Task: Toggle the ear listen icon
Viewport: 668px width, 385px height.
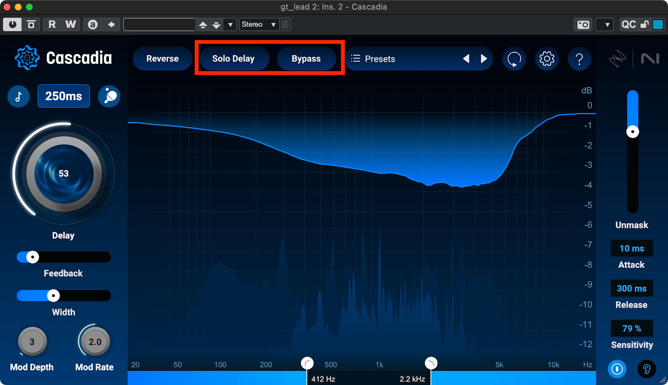Action: pyautogui.click(x=647, y=369)
